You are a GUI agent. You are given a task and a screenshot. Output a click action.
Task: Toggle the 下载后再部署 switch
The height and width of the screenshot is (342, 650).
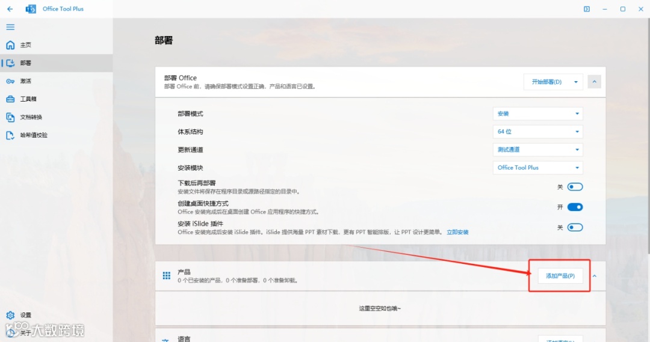pyautogui.click(x=575, y=187)
